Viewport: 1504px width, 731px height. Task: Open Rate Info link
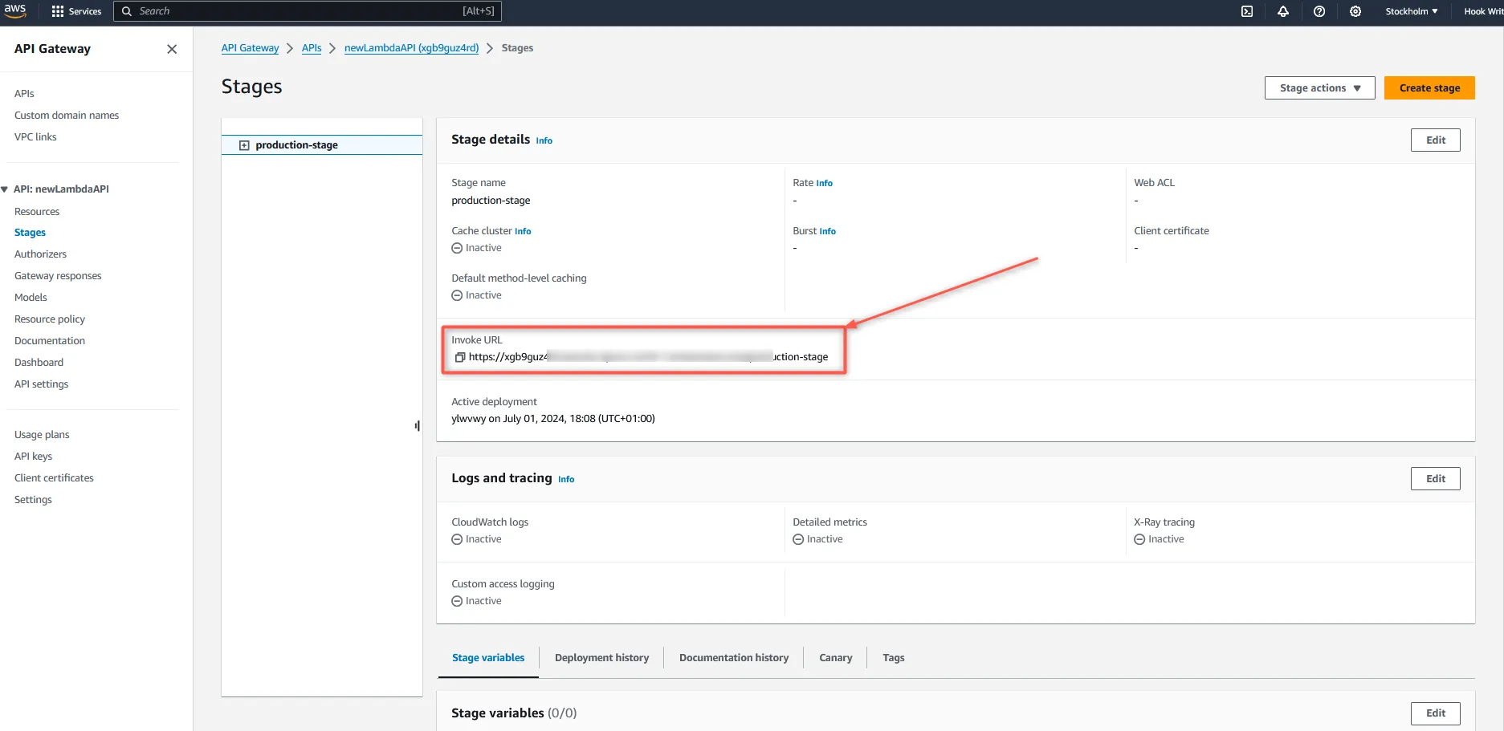(825, 184)
